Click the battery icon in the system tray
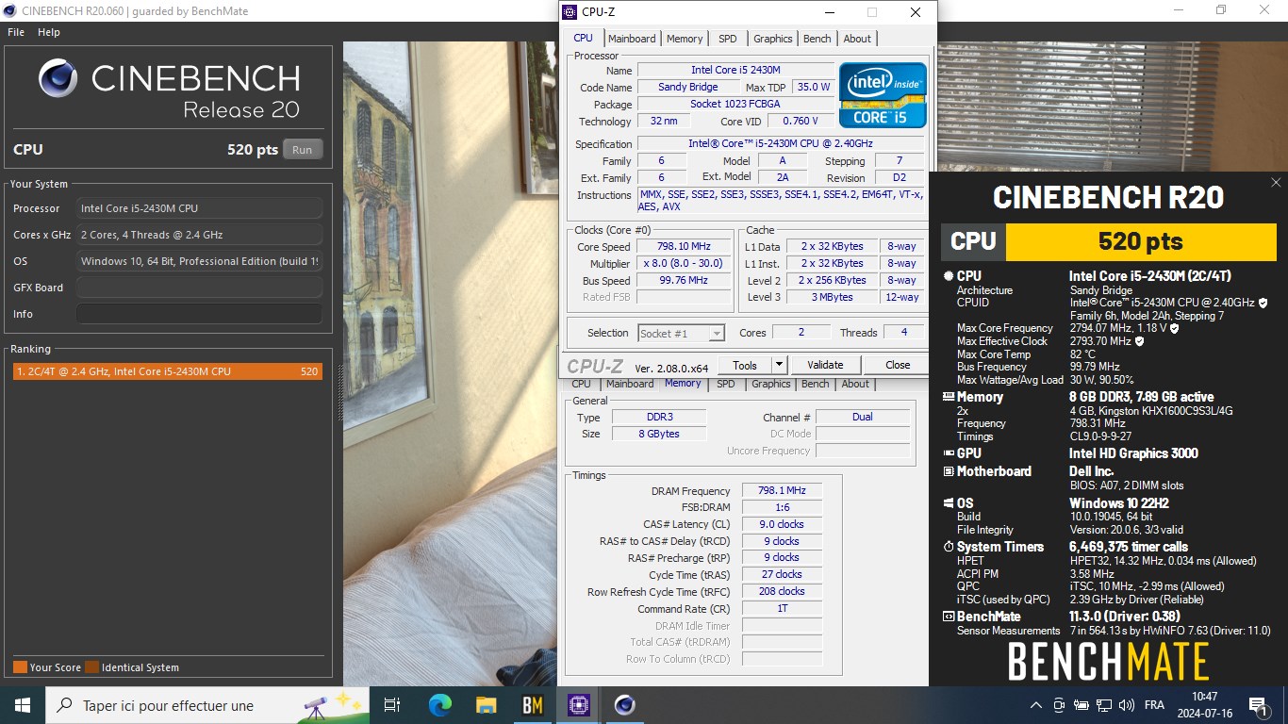1288x724 pixels. 1082,704
